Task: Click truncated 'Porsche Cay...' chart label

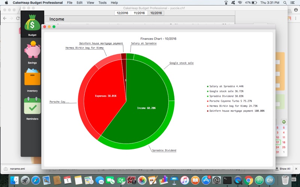Action: [59, 102]
